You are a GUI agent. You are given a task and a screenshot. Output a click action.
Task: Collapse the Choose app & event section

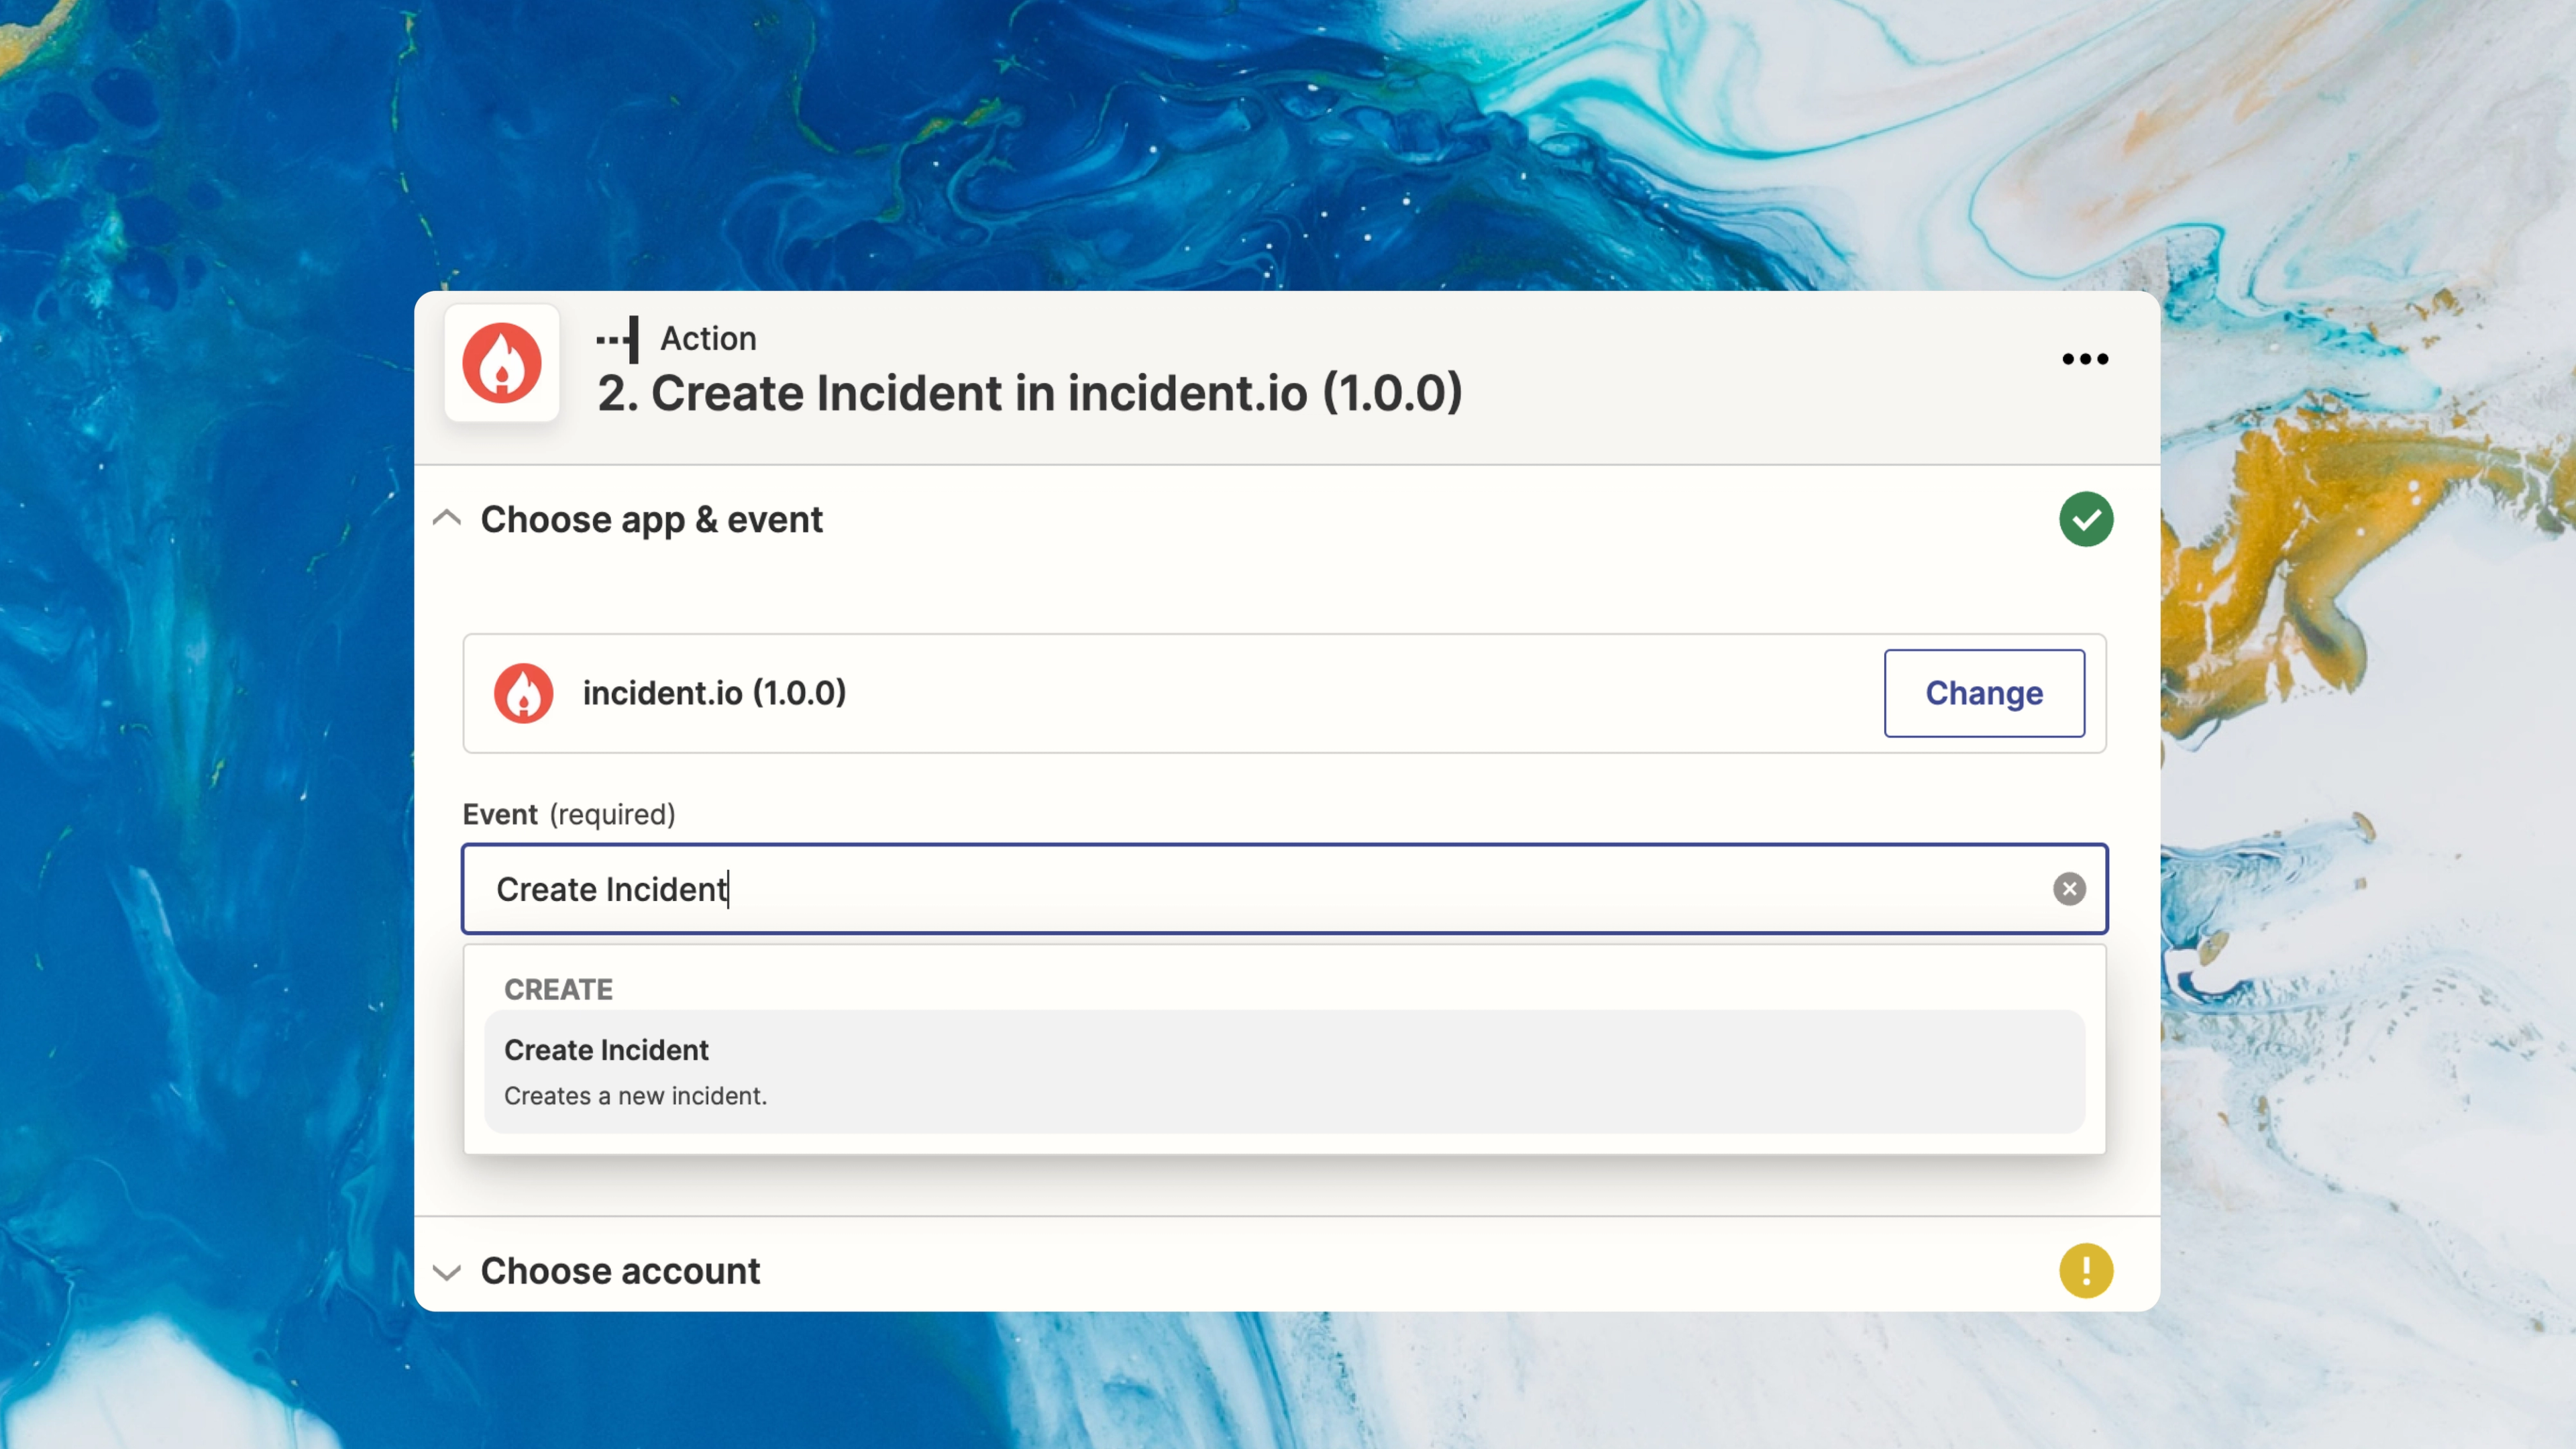447,519
